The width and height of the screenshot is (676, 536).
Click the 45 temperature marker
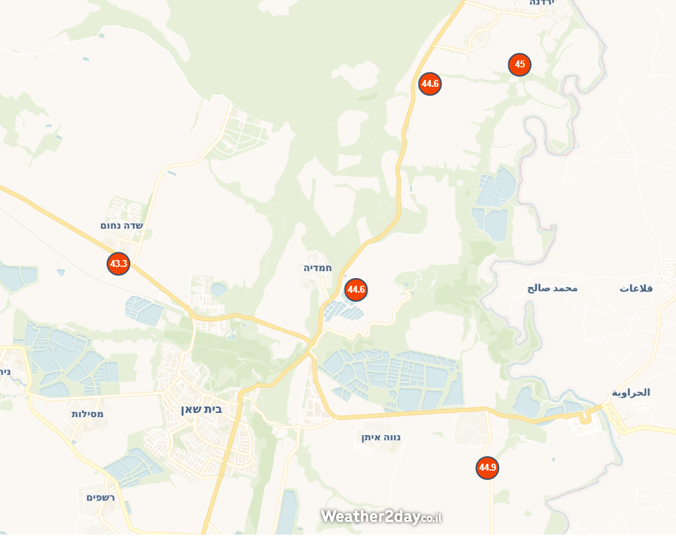click(x=519, y=65)
